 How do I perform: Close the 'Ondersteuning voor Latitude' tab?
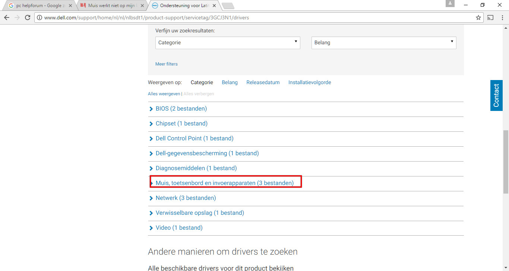(214, 6)
